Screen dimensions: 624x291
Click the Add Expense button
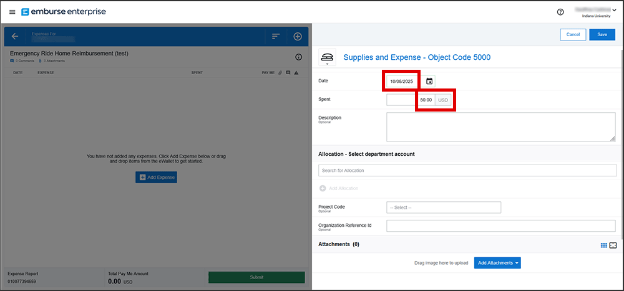tap(156, 178)
